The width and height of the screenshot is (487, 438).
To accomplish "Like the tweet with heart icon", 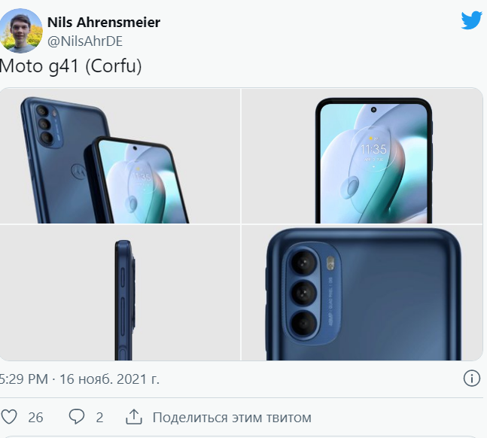I will pos(9,417).
